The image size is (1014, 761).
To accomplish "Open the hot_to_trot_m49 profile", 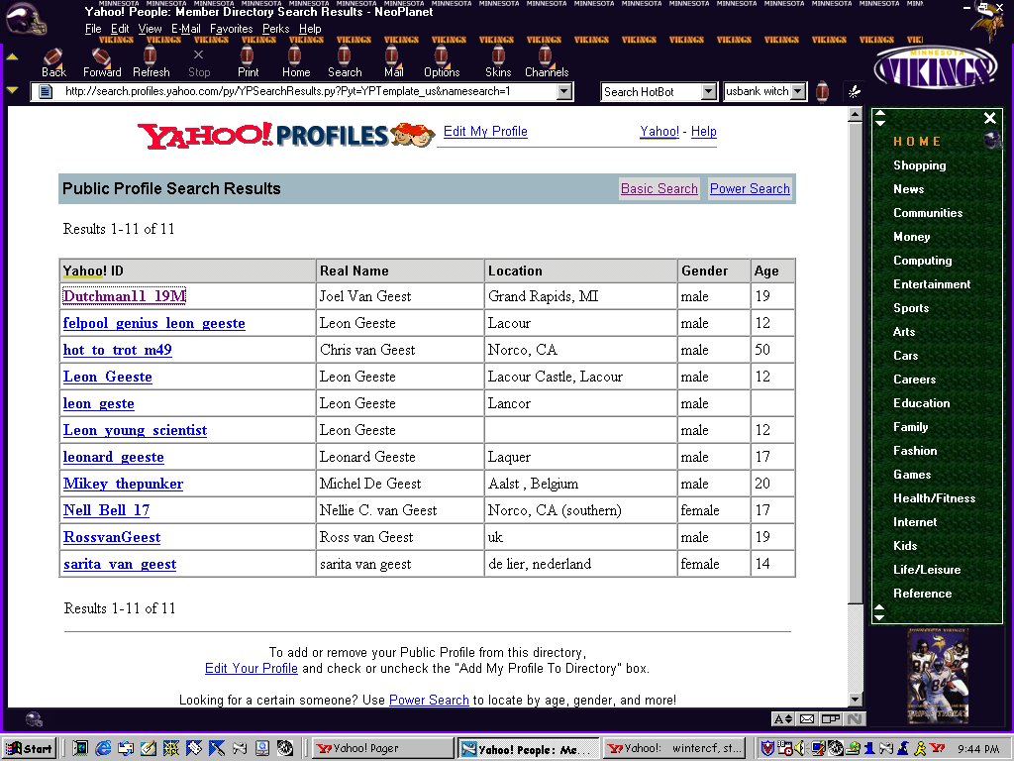I will coord(117,350).
